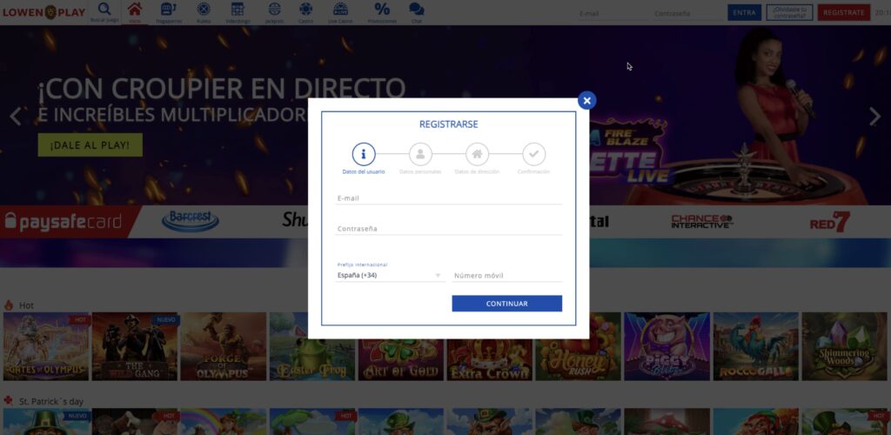Click the ¡DALE AL PLAY! banner button
The height and width of the screenshot is (435, 891).
click(x=90, y=144)
